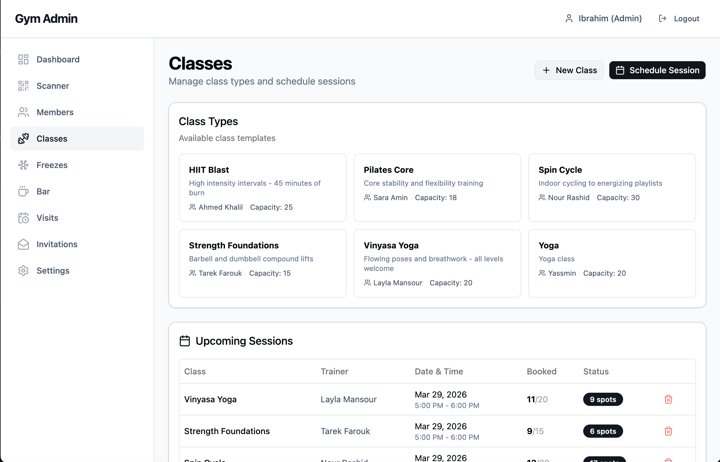Click Logout in the header
The image size is (720, 462).
[686, 18]
